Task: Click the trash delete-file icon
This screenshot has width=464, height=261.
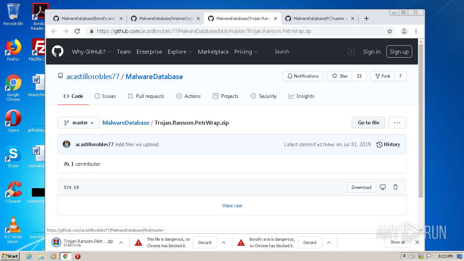Action: (x=395, y=187)
